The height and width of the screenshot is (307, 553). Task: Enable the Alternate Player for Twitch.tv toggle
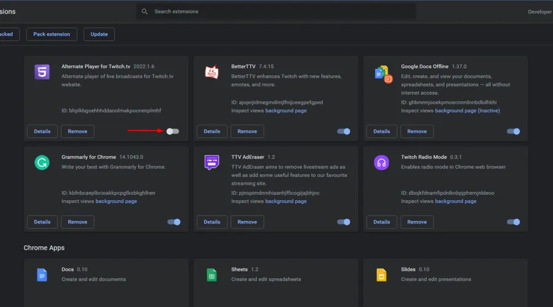(x=173, y=131)
